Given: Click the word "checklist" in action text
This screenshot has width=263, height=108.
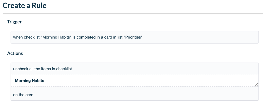Looking at the screenshot, I should [64, 69].
